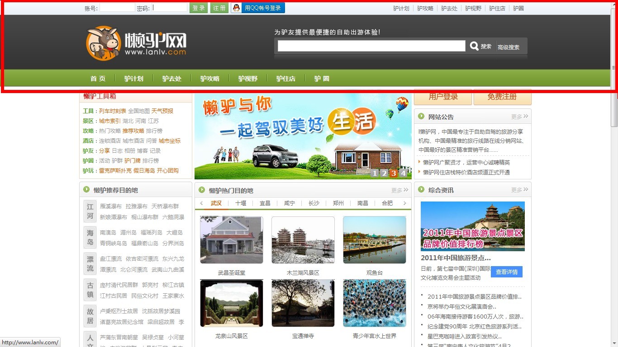Open the 龙泉山风景区 photo thumbnail
This screenshot has width=618, height=347.
click(x=232, y=303)
